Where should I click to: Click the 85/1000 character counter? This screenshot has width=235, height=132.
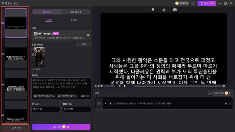85,96
